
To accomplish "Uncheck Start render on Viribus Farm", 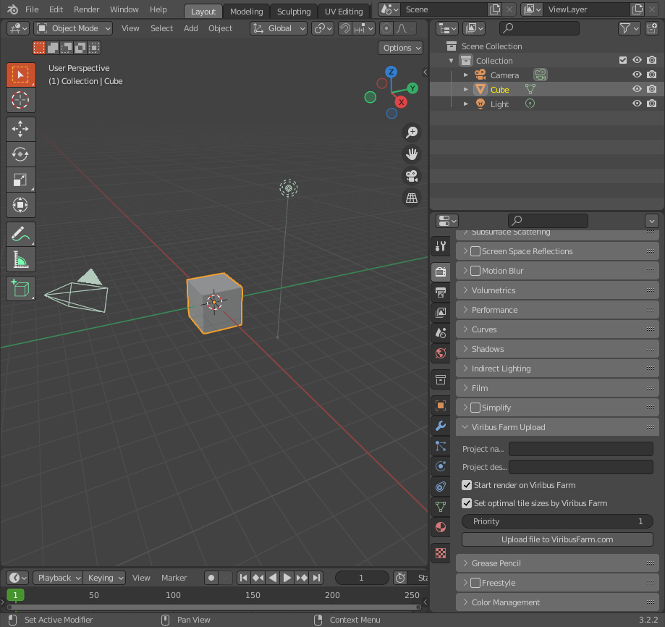I will pos(467,485).
